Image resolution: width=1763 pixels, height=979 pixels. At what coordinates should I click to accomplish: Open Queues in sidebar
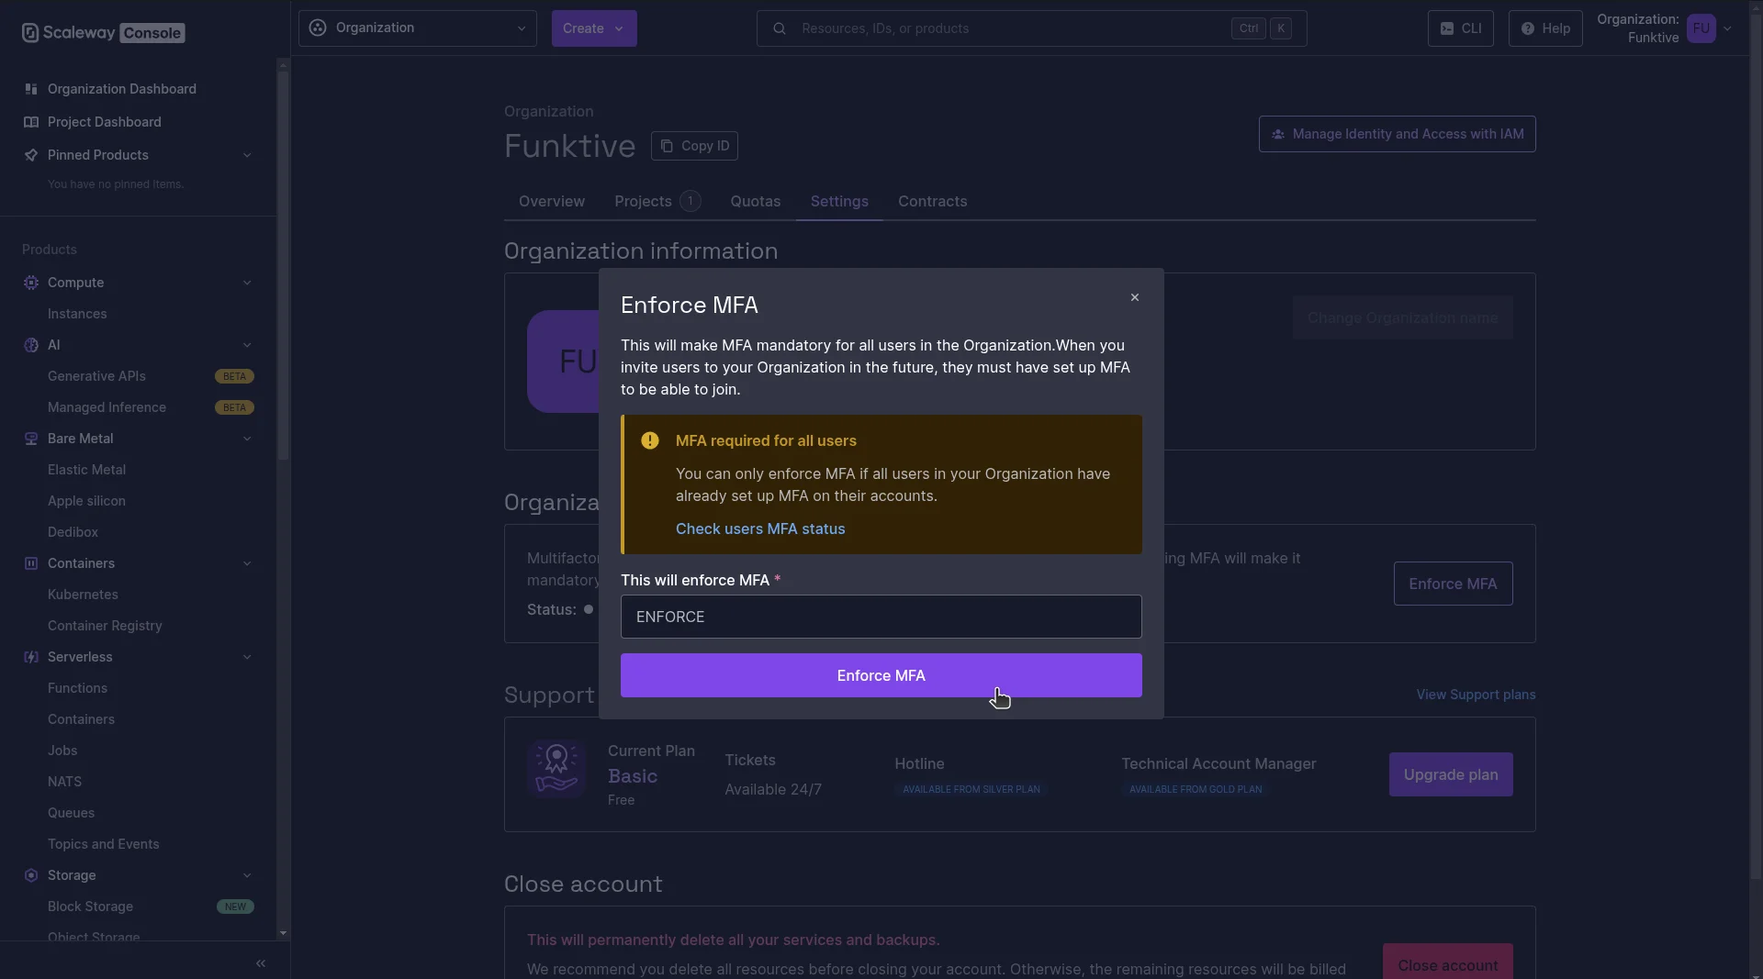(71, 813)
